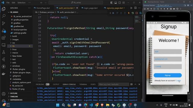Open Running Devices settings gear

(x=188, y=5)
